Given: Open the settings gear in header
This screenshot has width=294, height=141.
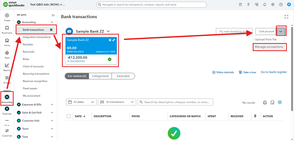Looking at the screenshot, I should (x=273, y=5).
